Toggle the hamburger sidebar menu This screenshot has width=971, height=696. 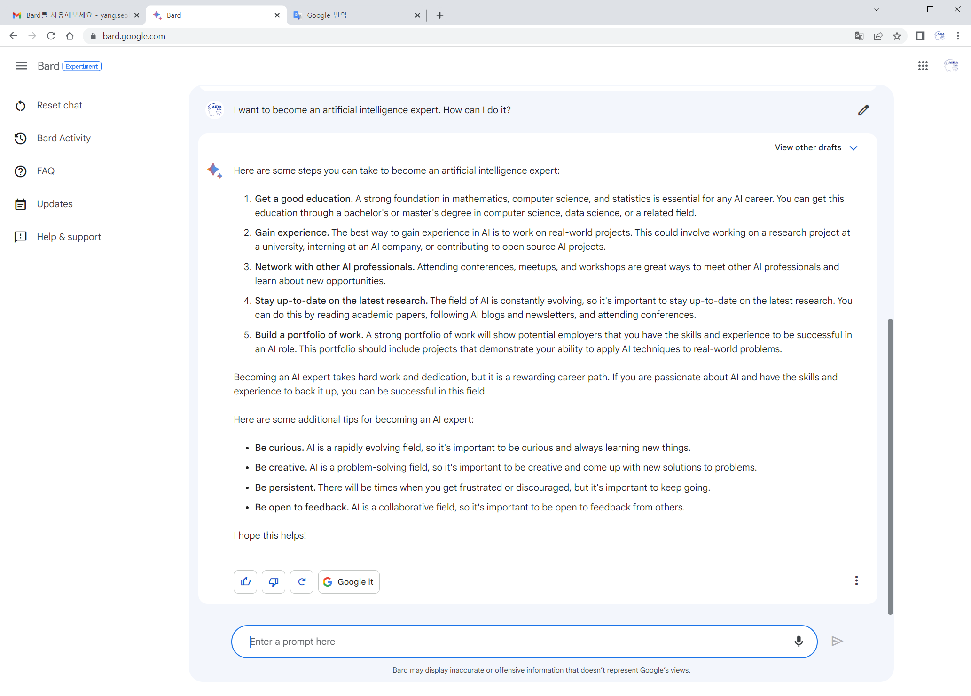coord(22,66)
